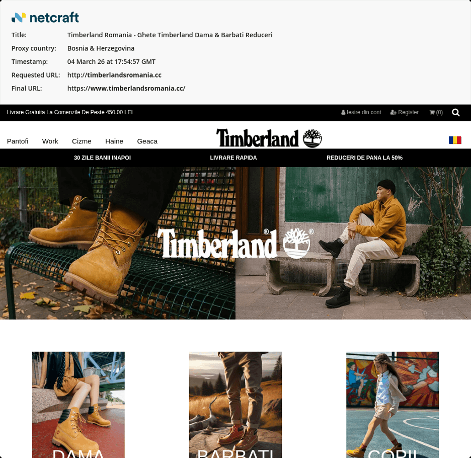Open the DAMA category thumbnail
The height and width of the screenshot is (458, 471).
(x=78, y=405)
